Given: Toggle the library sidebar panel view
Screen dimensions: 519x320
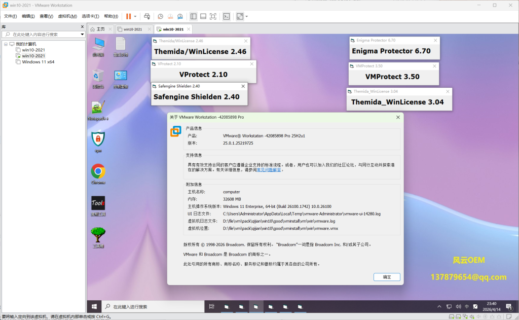Looking at the screenshot, I should [194, 16].
